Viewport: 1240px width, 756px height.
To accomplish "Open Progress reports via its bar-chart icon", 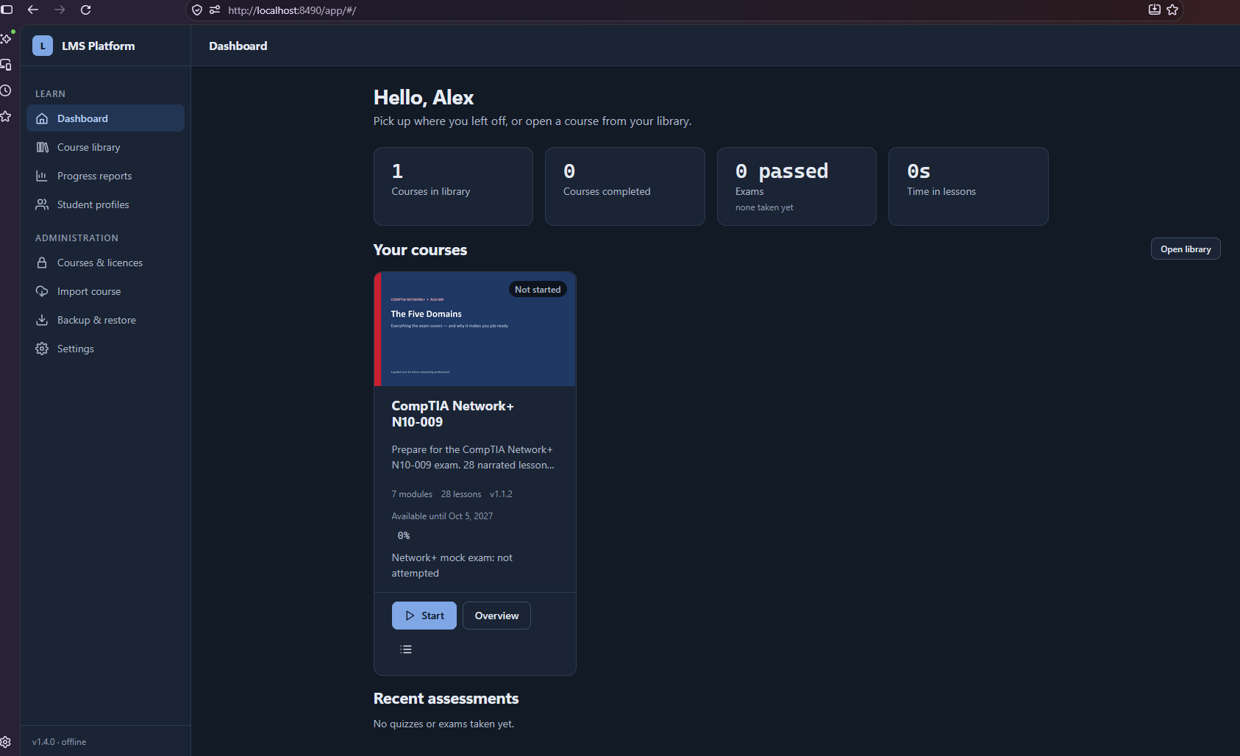I will [42, 176].
